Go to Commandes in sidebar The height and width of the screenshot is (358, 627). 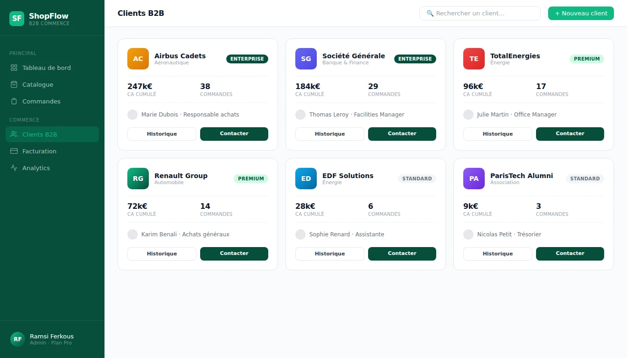pyautogui.click(x=52, y=101)
